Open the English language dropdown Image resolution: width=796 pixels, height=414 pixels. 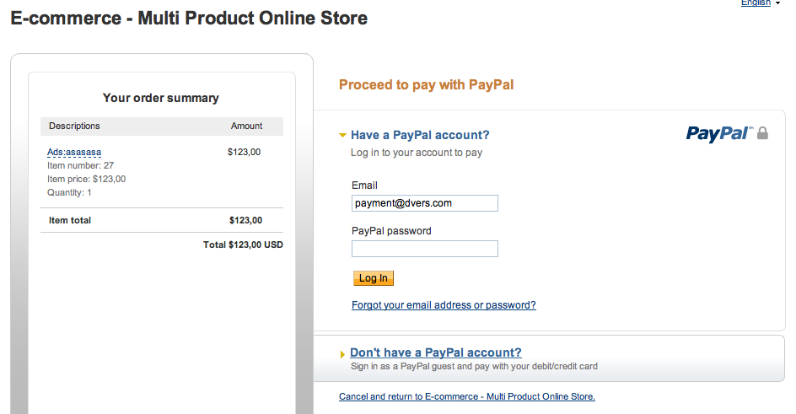point(759,3)
